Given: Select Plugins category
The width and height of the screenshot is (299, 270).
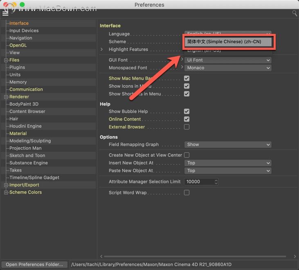Looking at the screenshot, I should click(17, 67).
